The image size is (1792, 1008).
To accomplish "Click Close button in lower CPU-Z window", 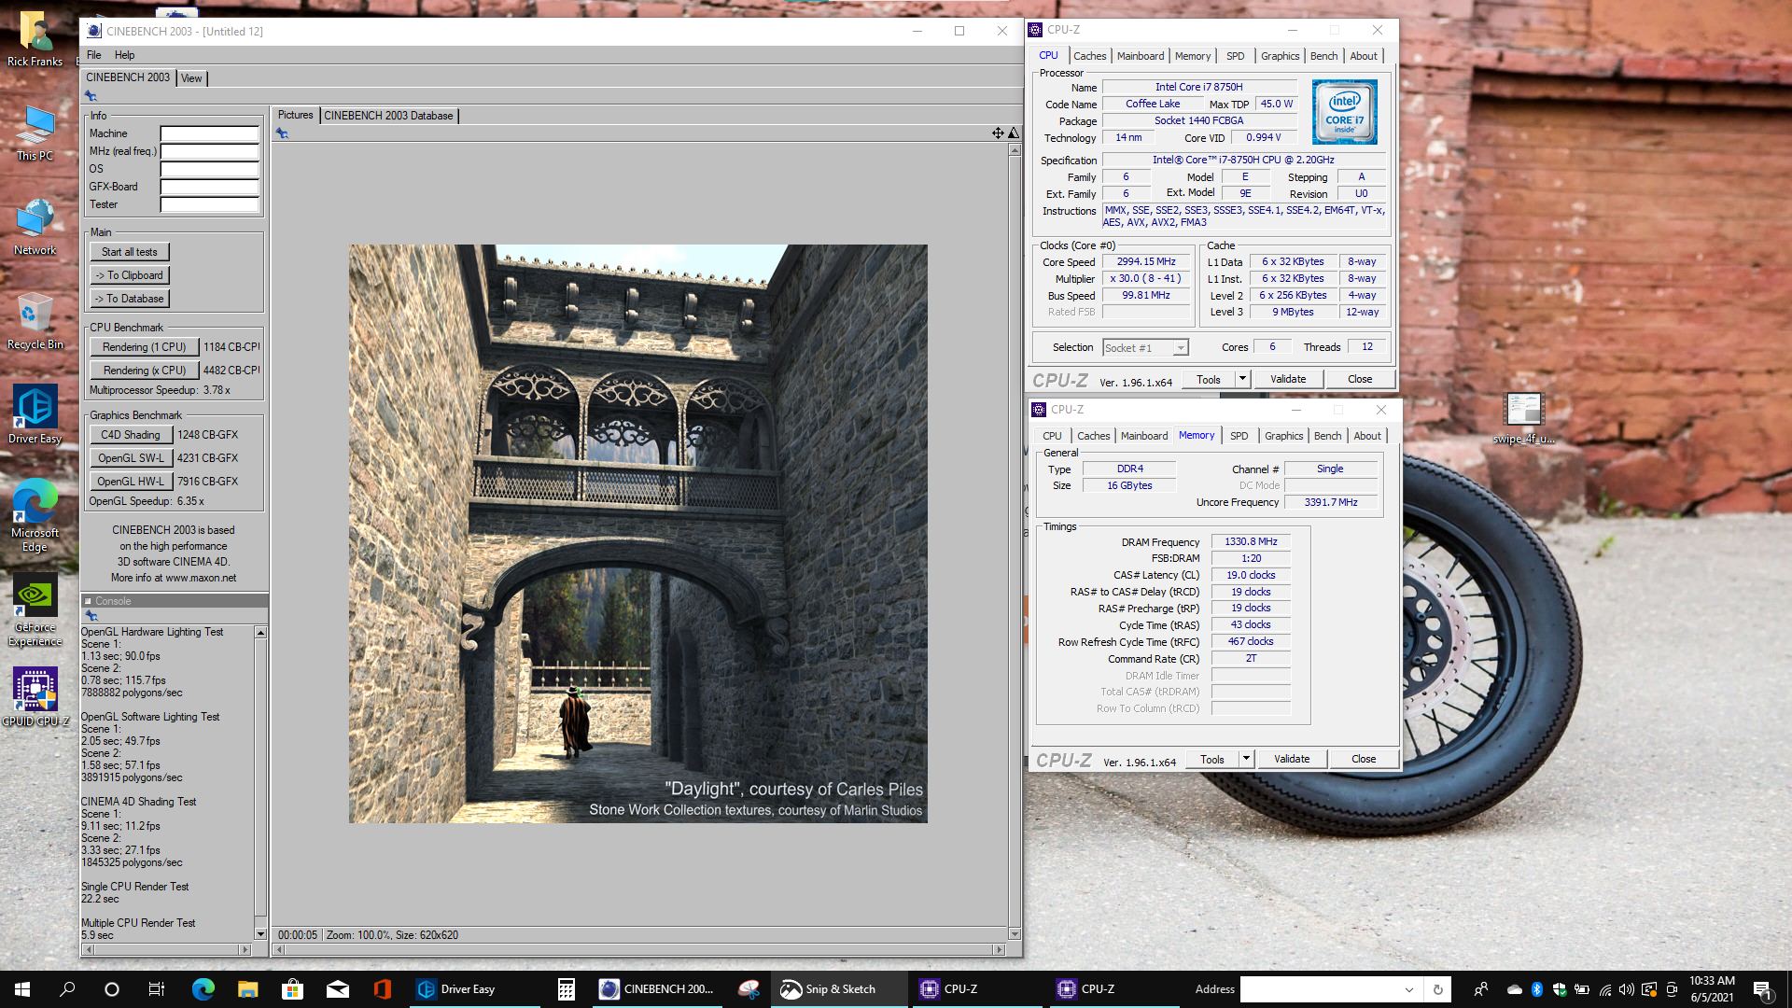I will click(x=1364, y=759).
